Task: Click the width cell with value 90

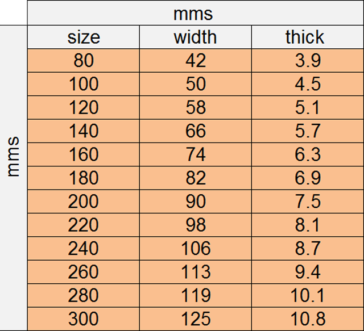Action: point(195,202)
